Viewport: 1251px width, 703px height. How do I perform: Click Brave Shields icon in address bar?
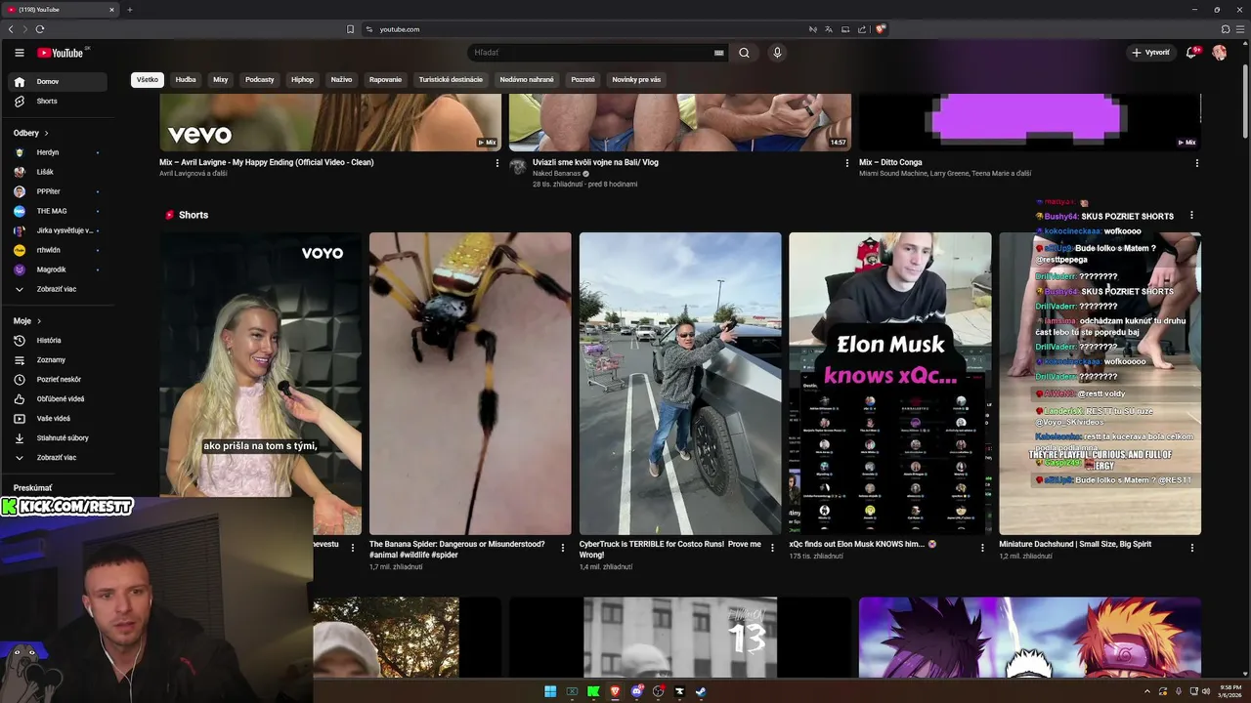(880, 29)
